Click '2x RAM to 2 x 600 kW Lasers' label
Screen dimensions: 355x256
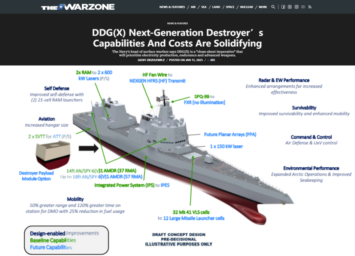94,75
